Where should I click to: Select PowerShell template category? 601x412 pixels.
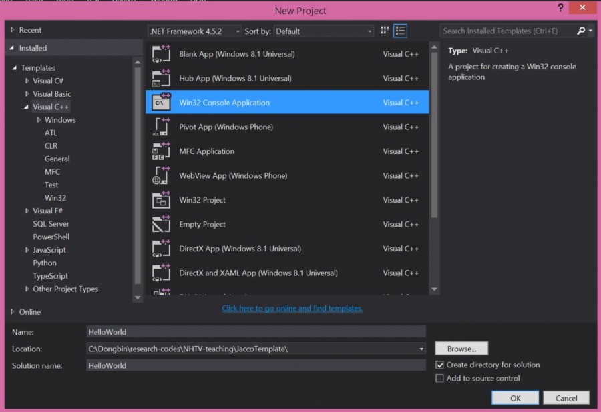[51, 237]
